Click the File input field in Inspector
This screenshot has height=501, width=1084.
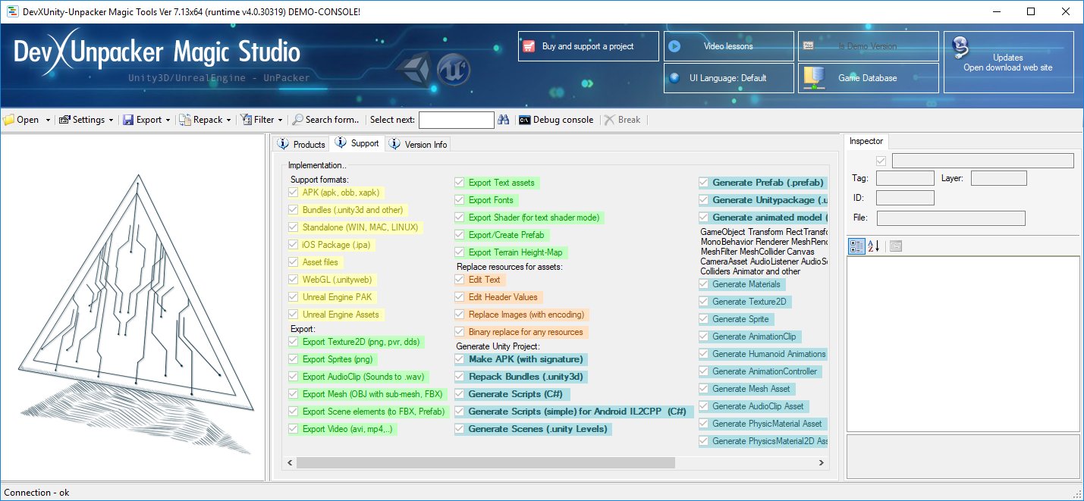point(951,218)
